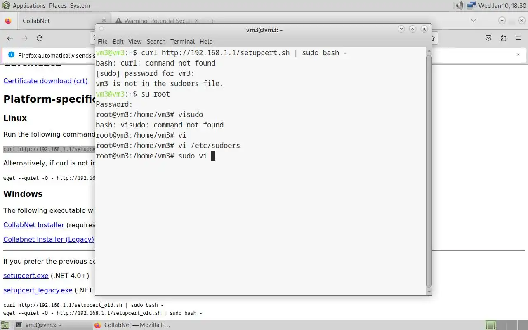This screenshot has width=528, height=330.
Task: Maximize the vm3@vm3 terminal window
Action: pyautogui.click(x=412, y=29)
